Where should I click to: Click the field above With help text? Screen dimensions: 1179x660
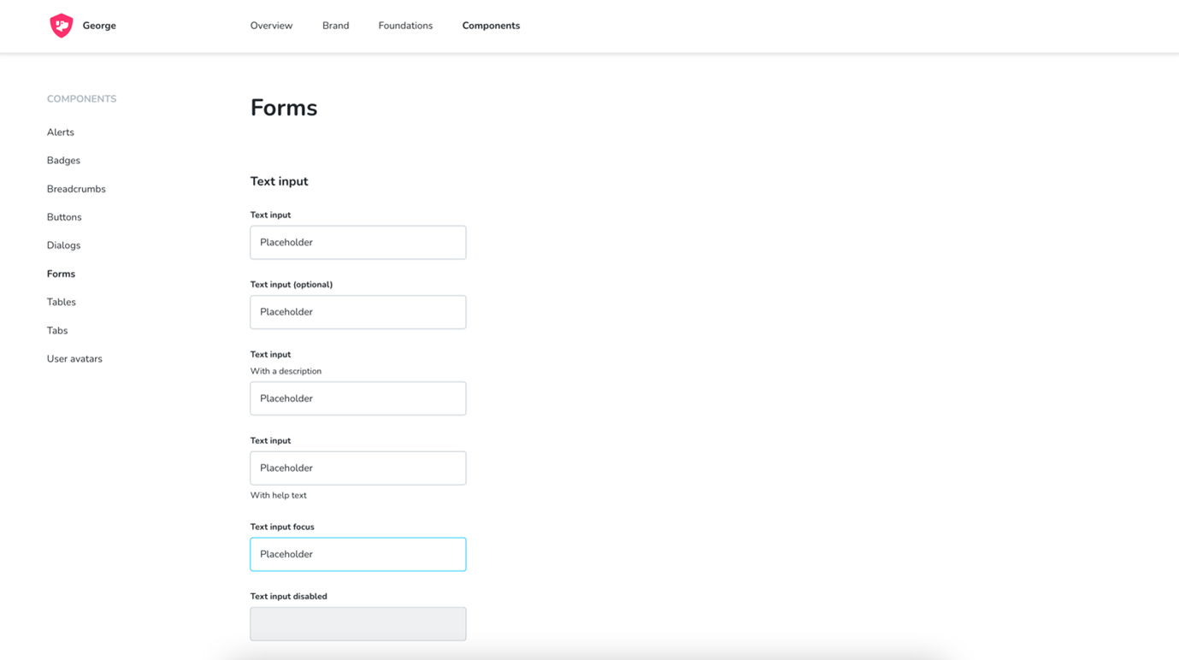358,468
